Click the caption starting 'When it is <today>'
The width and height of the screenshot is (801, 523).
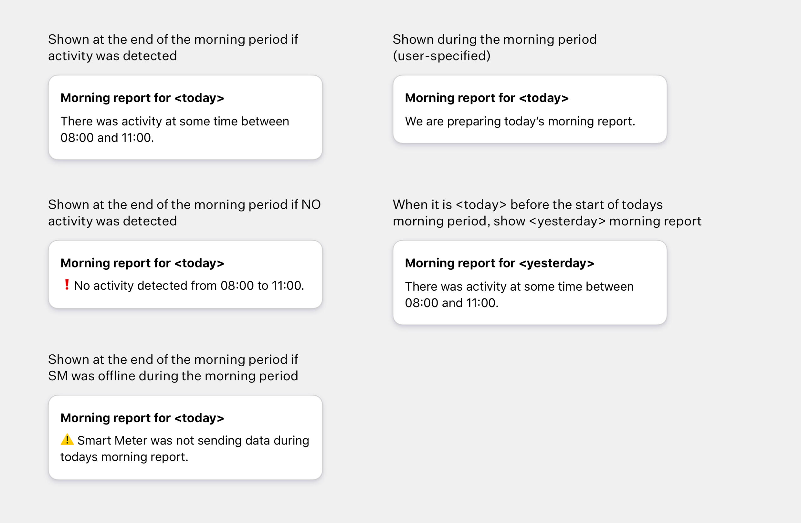point(547,213)
